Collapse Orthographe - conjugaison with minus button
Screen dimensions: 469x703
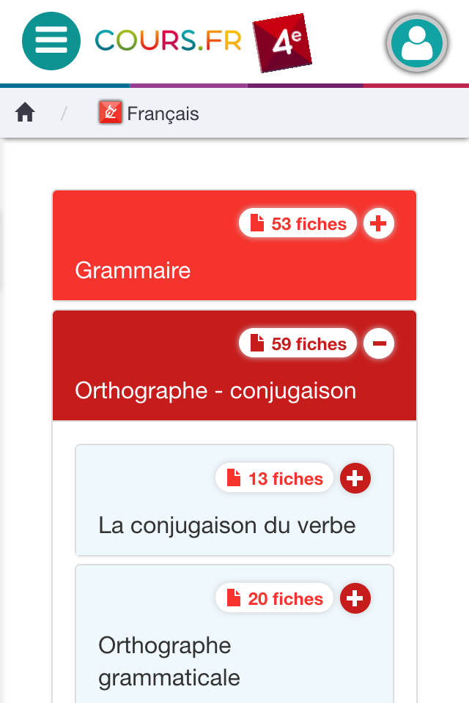[x=379, y=343]
